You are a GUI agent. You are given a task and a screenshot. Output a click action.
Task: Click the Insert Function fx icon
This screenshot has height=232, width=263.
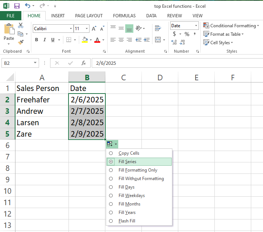click(x=84, y=63)
